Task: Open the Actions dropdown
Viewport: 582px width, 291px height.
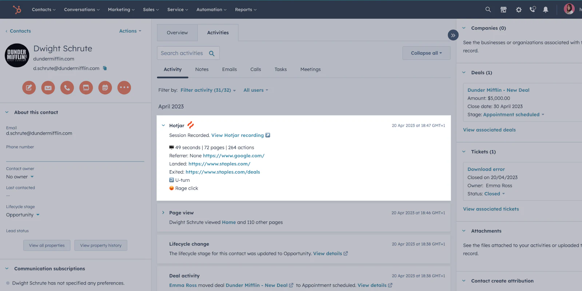Action: (x=130, y=31)
